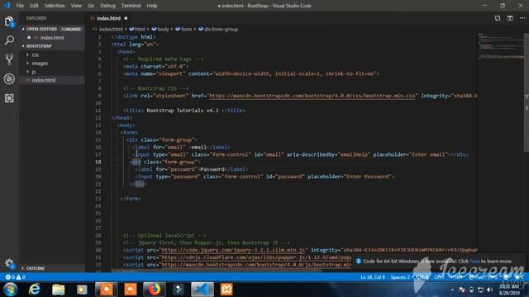This screenshot has height=297, width=529.
Task: Click the Bootstrap Tutorials v4.3 title text
Action: pos(183,110)
